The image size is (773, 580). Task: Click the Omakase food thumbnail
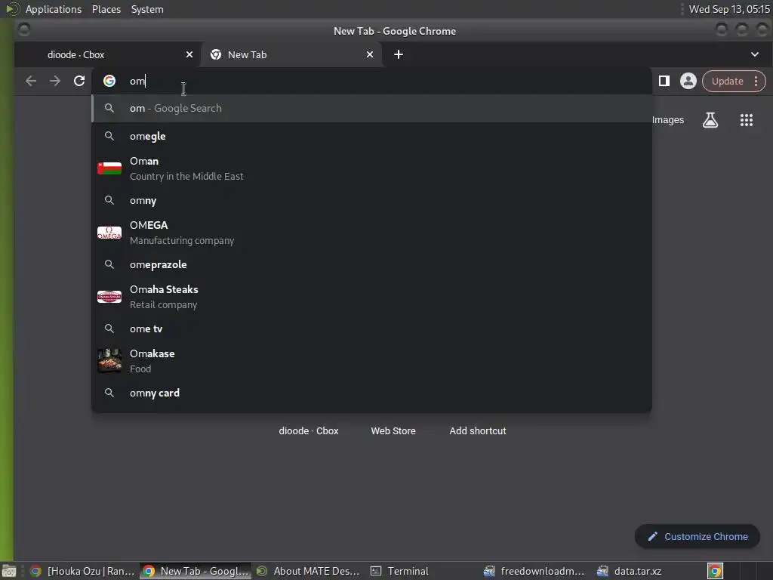pyautogui.click(x=109, y=361)
